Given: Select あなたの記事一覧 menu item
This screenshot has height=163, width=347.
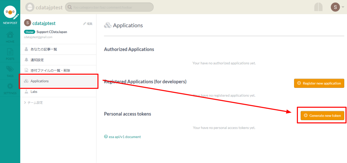Looking at the screenshot, I should click(x=44, y=49).
